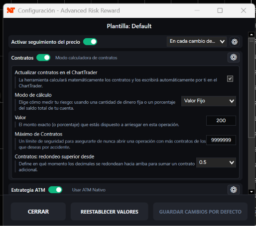Click GUARDAR CAMBIOS POR DEFECTO button
Screen dimensions: 256x226
point(200,212)
